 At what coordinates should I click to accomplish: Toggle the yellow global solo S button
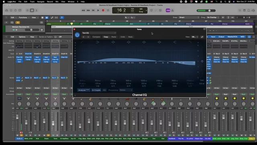click(18, 23)
